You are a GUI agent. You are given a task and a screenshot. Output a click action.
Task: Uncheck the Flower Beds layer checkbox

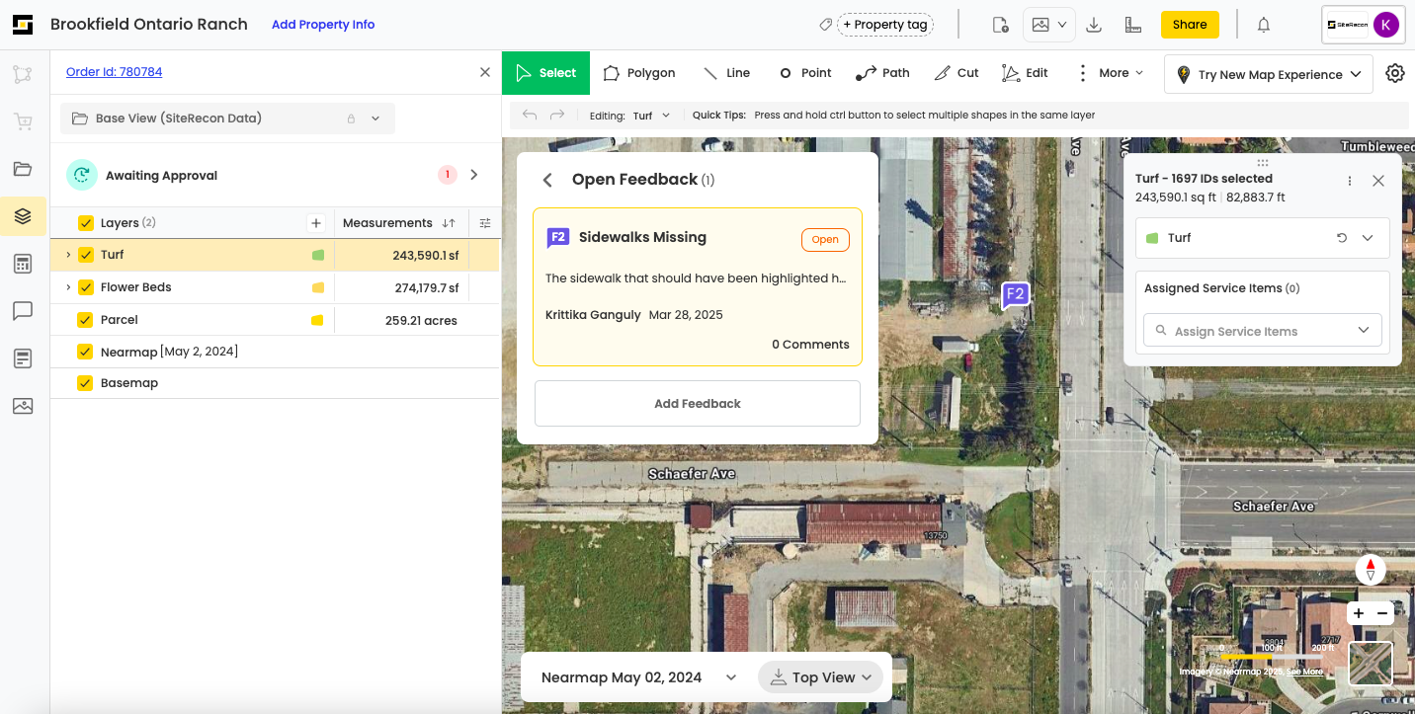tap(86, 287)
